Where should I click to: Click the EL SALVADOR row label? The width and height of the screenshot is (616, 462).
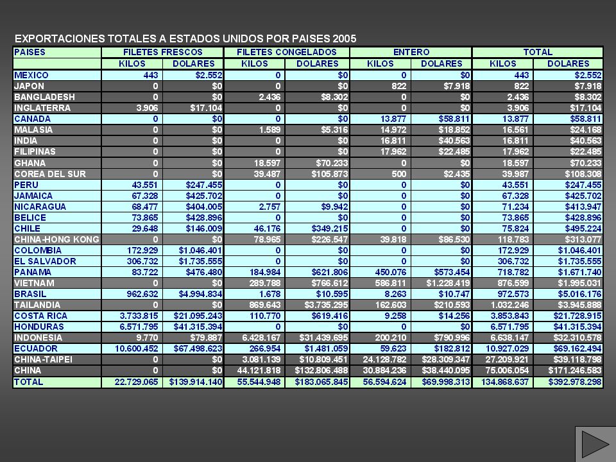tap(45, 261)
